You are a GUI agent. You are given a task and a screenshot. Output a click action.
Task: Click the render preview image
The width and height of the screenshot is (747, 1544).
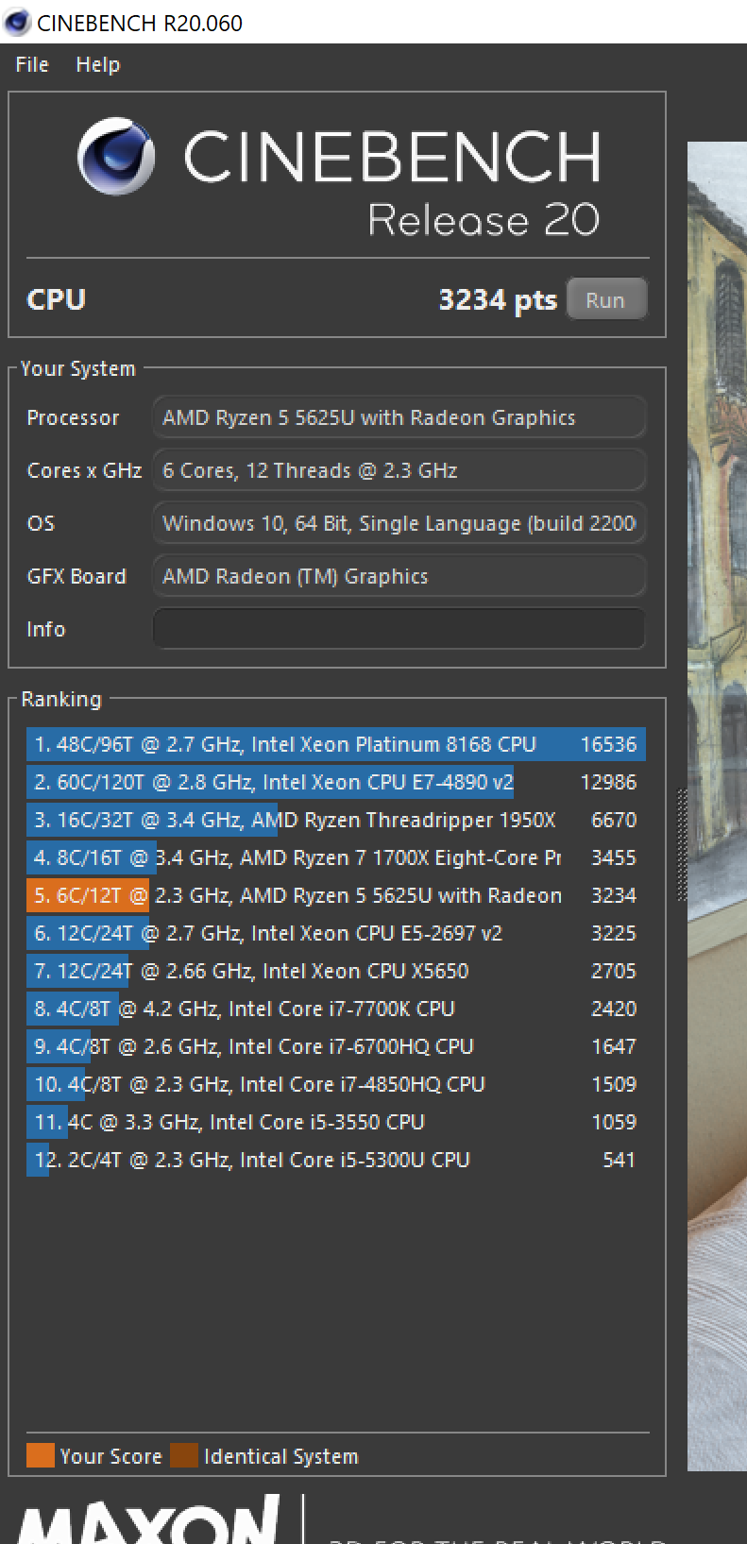717,806
